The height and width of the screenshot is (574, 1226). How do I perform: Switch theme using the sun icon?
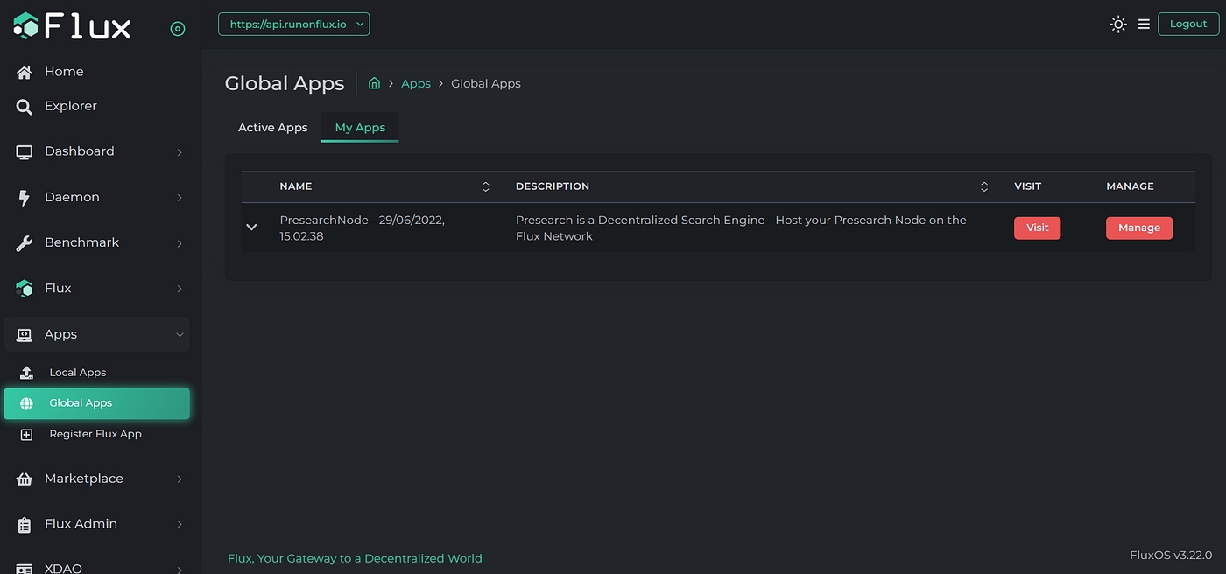pyautogui.click(x=1117, y=24)
